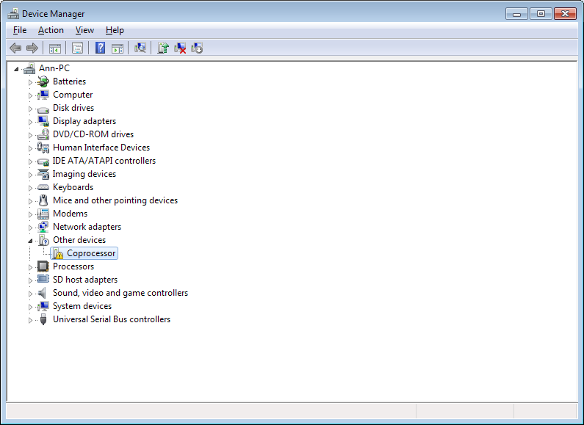Viewport: 584px width, 425px height.
Task: Select the 'Human Interface Devices' label
Action: (101, 148)
